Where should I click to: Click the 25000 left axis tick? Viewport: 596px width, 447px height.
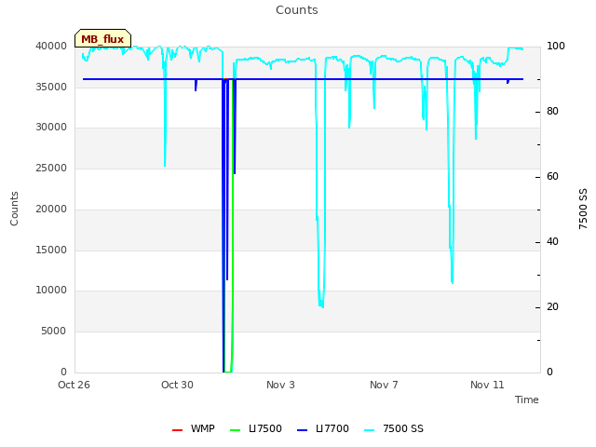point(51,168)
